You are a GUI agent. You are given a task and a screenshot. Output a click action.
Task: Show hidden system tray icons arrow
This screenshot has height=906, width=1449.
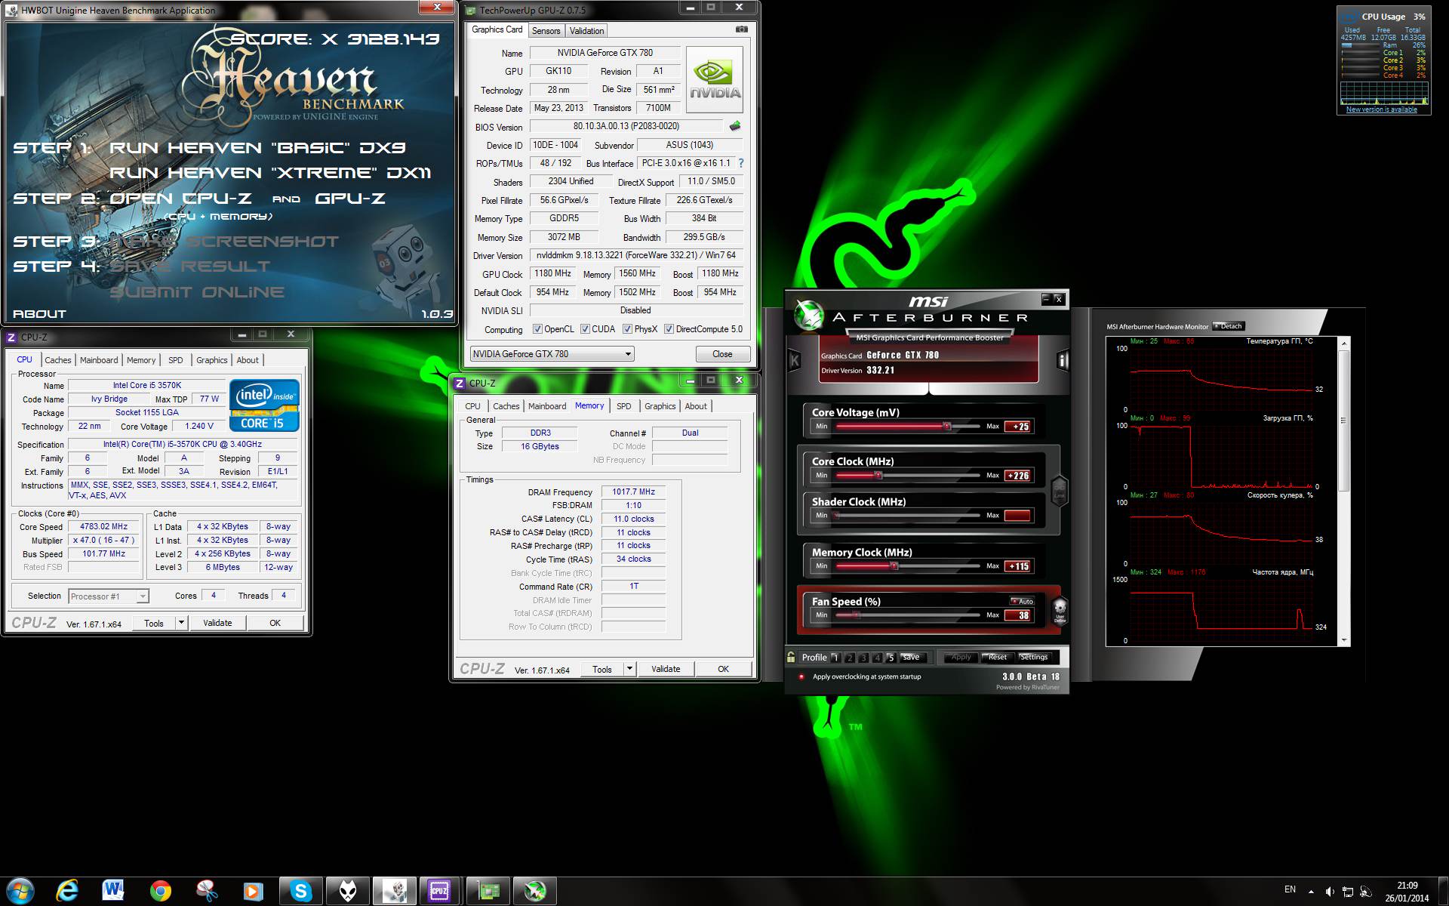(x=1311, y=892)
